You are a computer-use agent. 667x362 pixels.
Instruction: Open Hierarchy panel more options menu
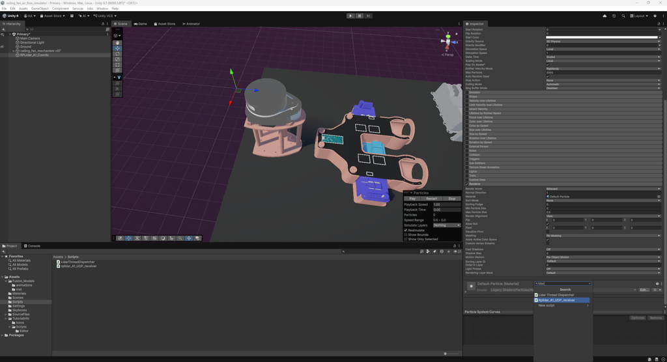[107, 24]
